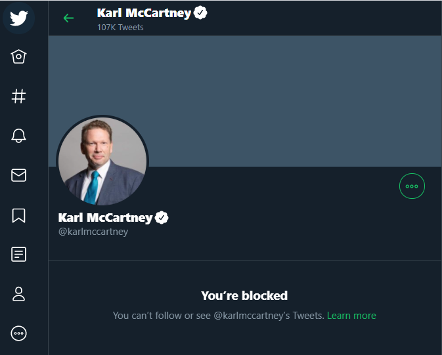
Task: Open Notifications bell icon
Action: pos(19,136)
